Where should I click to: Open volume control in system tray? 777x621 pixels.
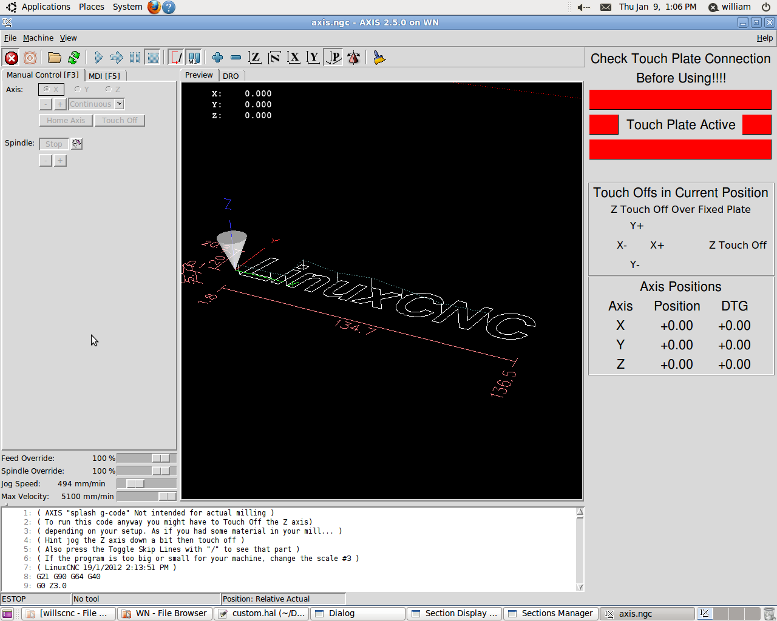[583, 7]
